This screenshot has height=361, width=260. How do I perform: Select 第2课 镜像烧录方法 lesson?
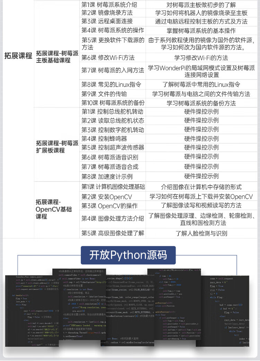click(107, 13)
